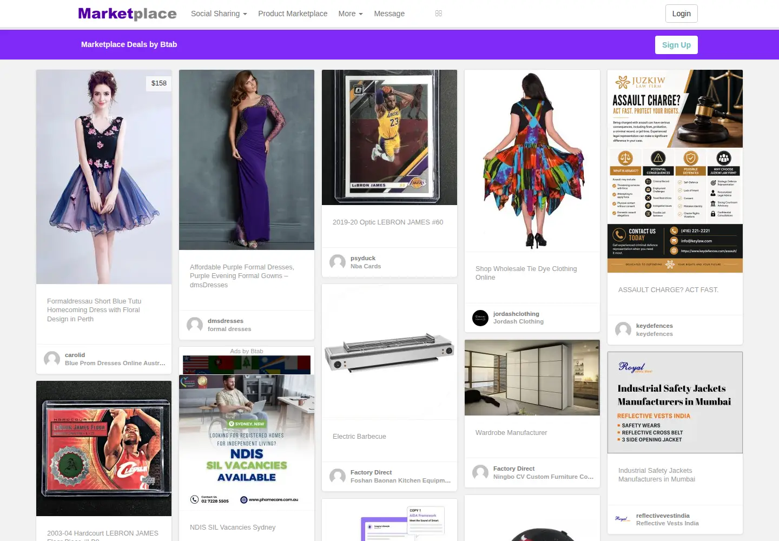The image size is (779, 541).
Task: Open Formaldressau Short Blue Tutu listing title
Action: coord(94,310)
